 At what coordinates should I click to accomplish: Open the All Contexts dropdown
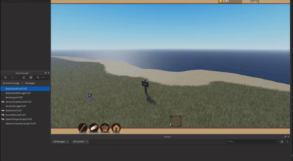point(80,142)
